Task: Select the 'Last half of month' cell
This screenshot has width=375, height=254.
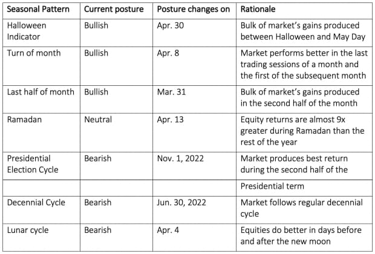Action: [41, 92]
